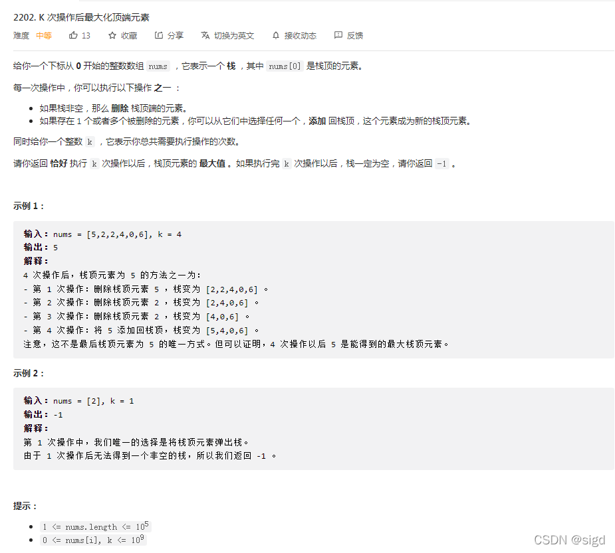Click the translate language icon

coord(205,36)
